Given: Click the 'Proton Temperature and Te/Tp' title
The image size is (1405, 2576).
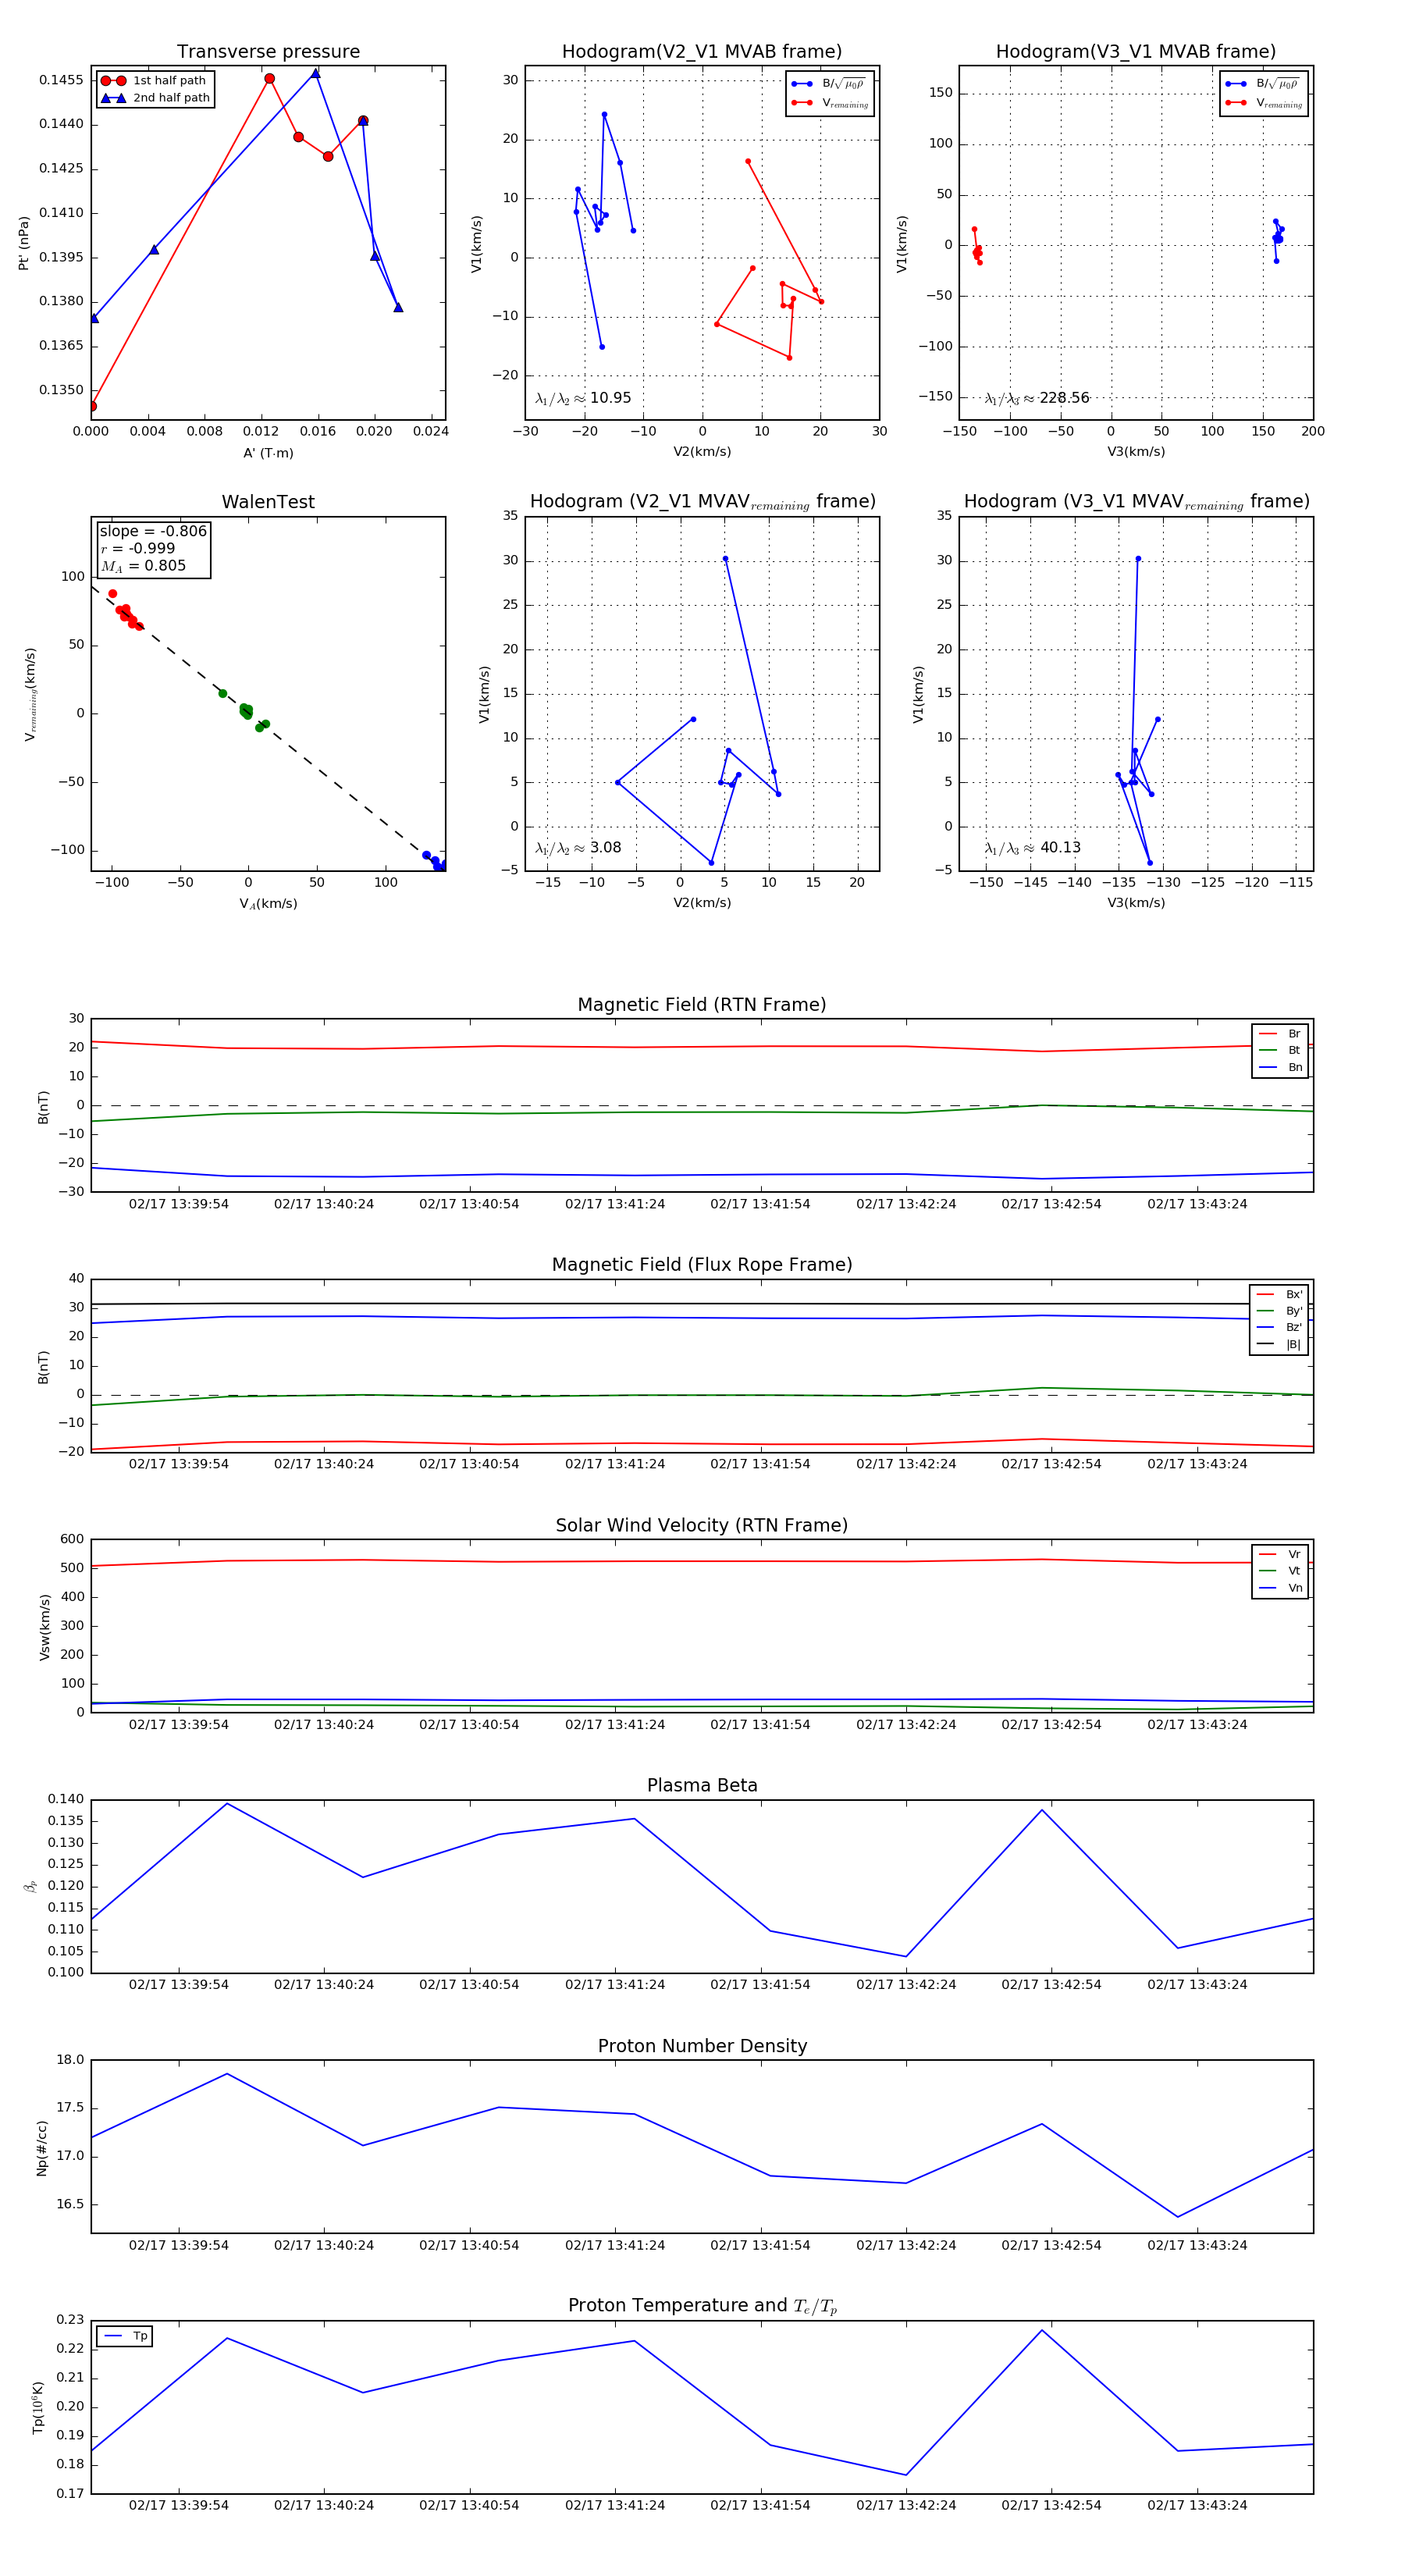Looking at the screenshot, I should pos(702,2306).
